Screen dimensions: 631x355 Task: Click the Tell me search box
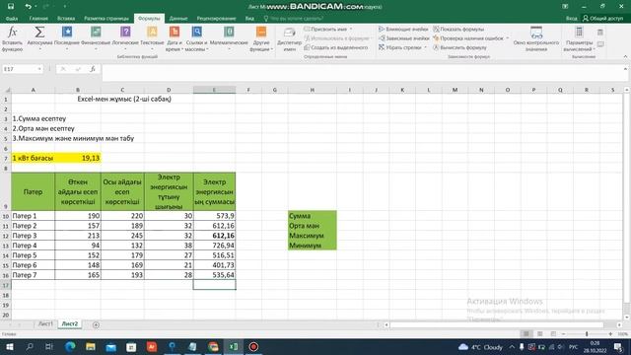[294, 19]
